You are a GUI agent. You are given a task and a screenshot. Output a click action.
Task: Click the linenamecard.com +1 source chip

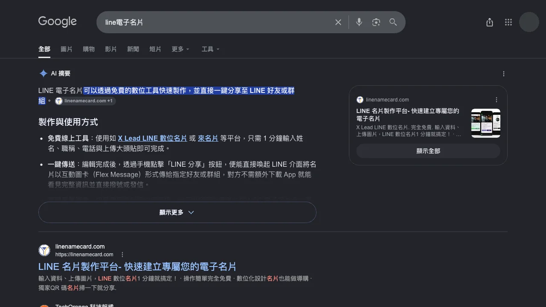click(x=85, y=101)
